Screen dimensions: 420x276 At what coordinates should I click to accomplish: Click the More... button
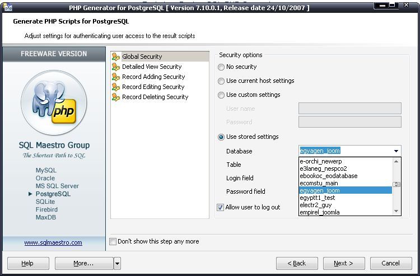click(x=84, y=264)
